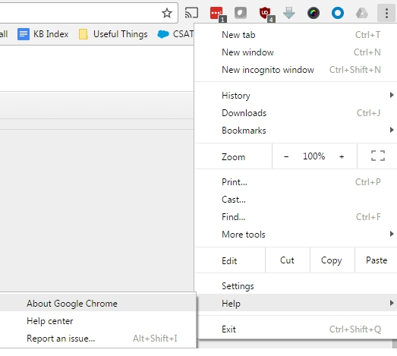Open a New incognito window
The image size is (397, 356).
296,70
